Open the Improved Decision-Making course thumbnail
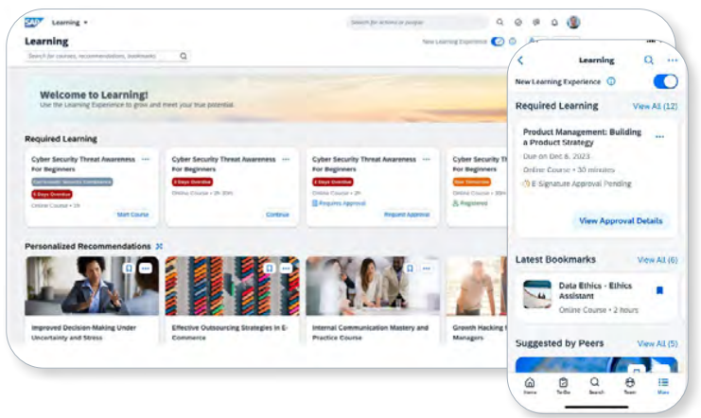 92,287
